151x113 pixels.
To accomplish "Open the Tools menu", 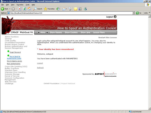I will point(27,5).
